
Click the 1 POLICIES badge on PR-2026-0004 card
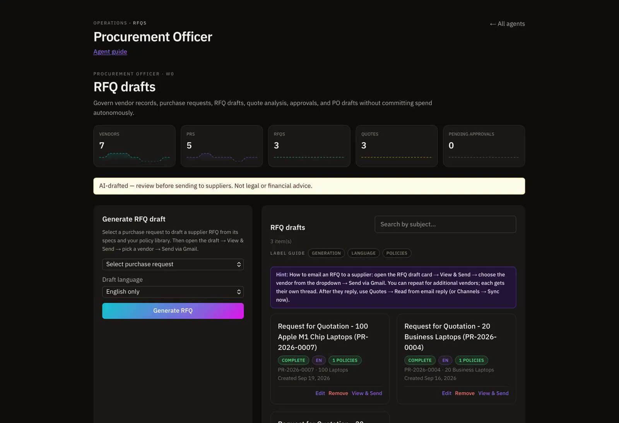(471, 360)
